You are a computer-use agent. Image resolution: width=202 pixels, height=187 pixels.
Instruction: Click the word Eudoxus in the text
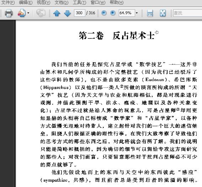tap(155, 80)
